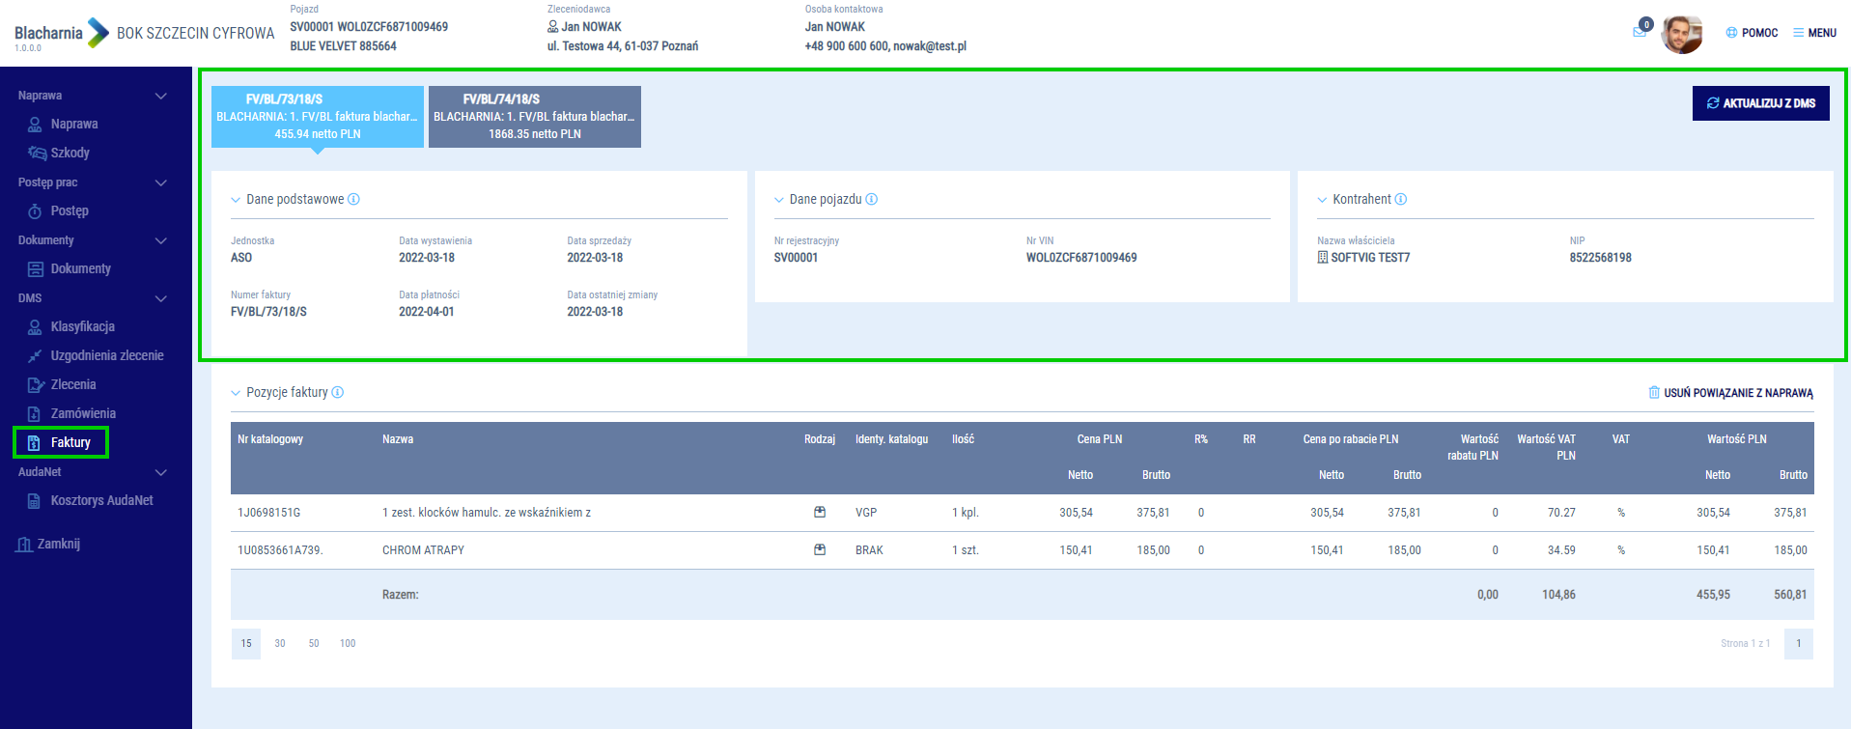Switch to invoice tab FV/BL/74/18/S
Image resolution: width=1851 pixels, height=729 pixels.
pos(534,117)
